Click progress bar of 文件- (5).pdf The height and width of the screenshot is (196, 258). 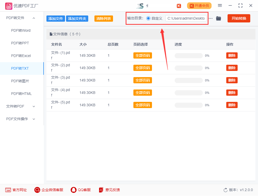point(189,105)
